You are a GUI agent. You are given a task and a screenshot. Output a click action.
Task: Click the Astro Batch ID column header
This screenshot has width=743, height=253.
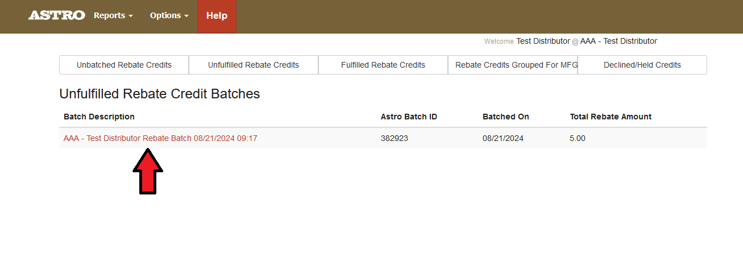[408, 117]
